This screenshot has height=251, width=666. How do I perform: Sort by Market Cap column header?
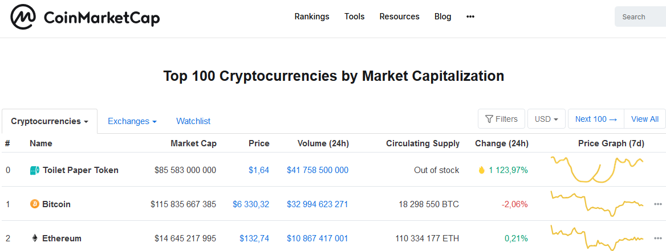pyautogui.click(x=193, y=143)
